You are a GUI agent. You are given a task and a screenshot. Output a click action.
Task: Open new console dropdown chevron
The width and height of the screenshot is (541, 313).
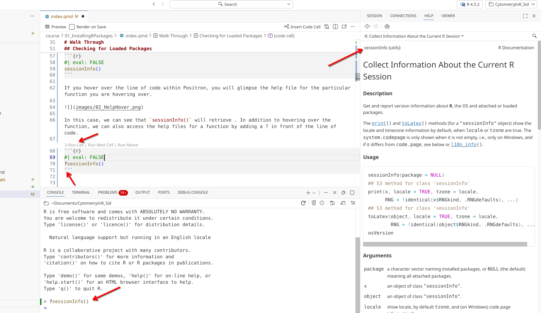click(x=314, y=193)
